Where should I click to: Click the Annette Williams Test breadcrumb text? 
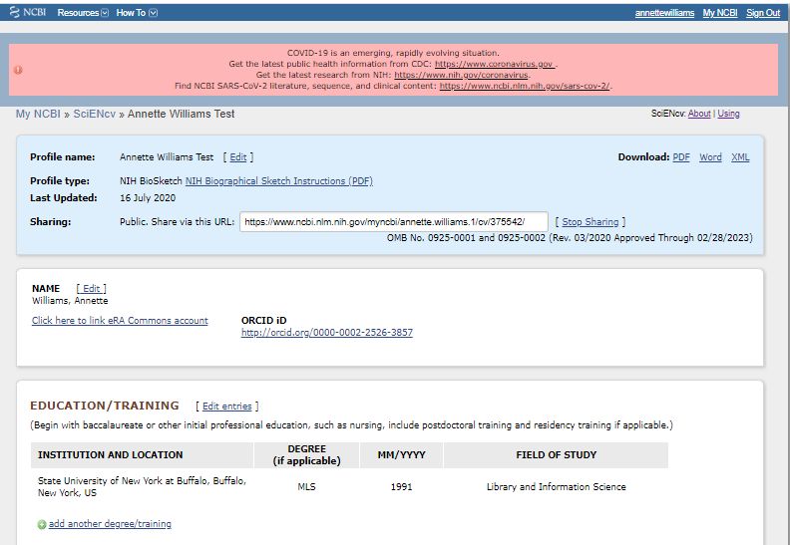click(181, 114)
